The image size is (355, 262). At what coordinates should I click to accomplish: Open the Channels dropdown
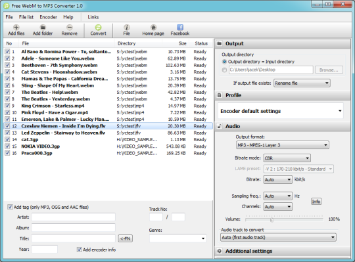pyautogui.click(x=278, y=207)
